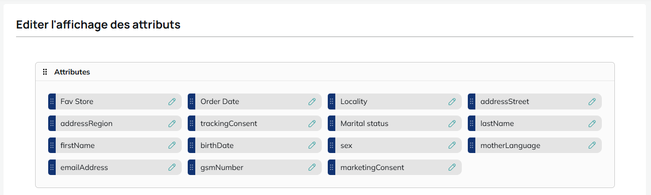The width and height of the screenshot is (651, 195).
Task: Edit the Fav Store attribute pencil icon
Action: (172, 101)
